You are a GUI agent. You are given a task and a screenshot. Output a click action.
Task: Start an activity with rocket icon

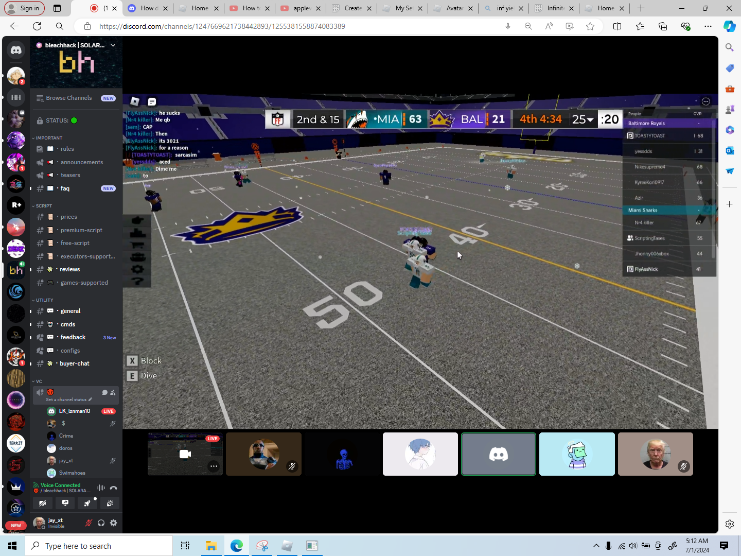[x=87, y=503]
